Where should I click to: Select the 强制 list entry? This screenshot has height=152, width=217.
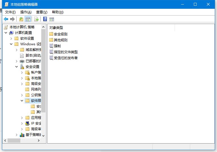point(57,46)
